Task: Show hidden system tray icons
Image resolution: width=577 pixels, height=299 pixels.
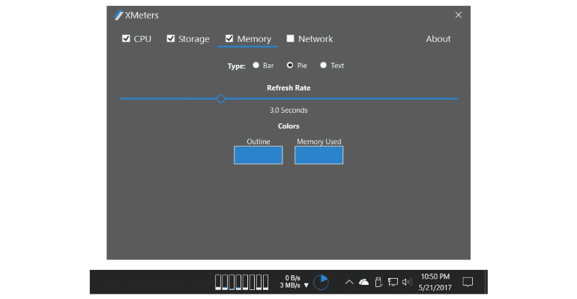Action: click(349, 282)
